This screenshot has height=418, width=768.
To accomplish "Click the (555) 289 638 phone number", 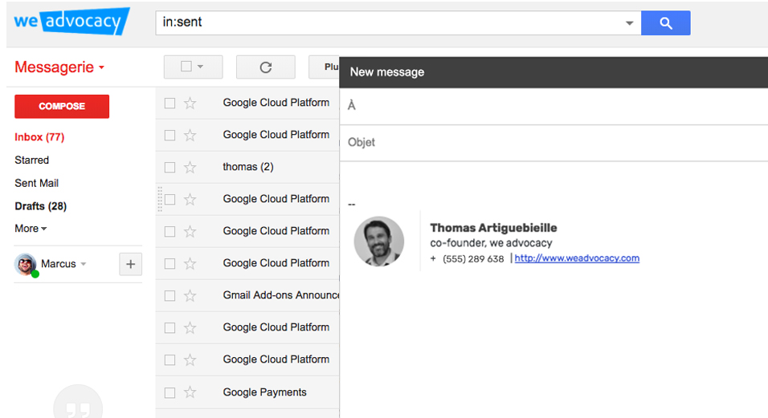I will click(x=473, y=258).
